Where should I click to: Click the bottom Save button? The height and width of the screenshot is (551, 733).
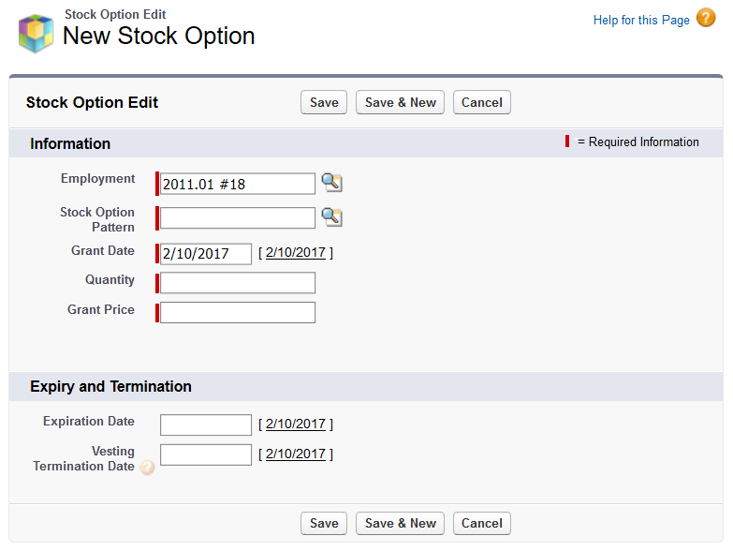click(x=324, y=523)
